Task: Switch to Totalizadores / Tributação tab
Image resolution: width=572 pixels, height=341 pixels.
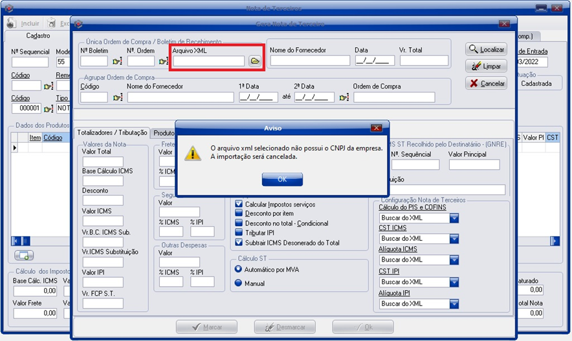Action: coord(112,132)
